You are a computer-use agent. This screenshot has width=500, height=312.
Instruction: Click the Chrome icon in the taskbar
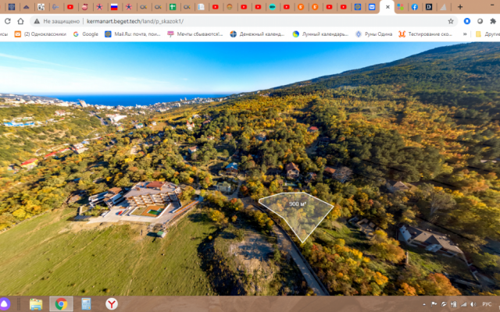61,304
